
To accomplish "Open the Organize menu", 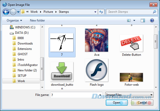I will 14,20.
